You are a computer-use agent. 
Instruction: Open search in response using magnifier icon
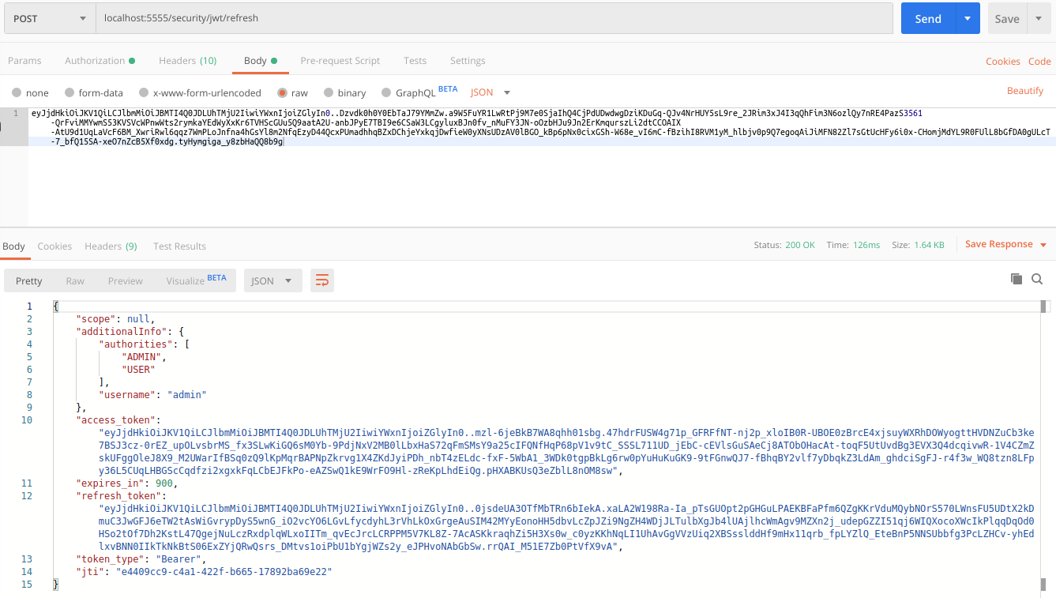[1037, 279]
